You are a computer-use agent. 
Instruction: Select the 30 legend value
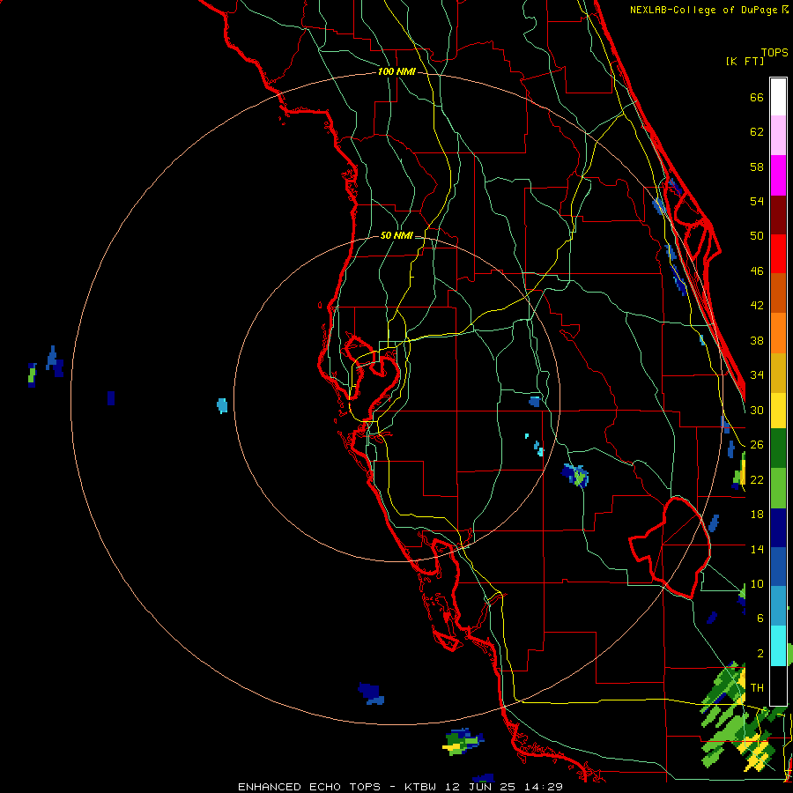click(x=757, y=410)
